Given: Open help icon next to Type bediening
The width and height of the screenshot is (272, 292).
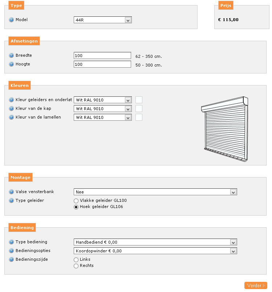Looking at the screenshot, I should (x=11, y=242).
